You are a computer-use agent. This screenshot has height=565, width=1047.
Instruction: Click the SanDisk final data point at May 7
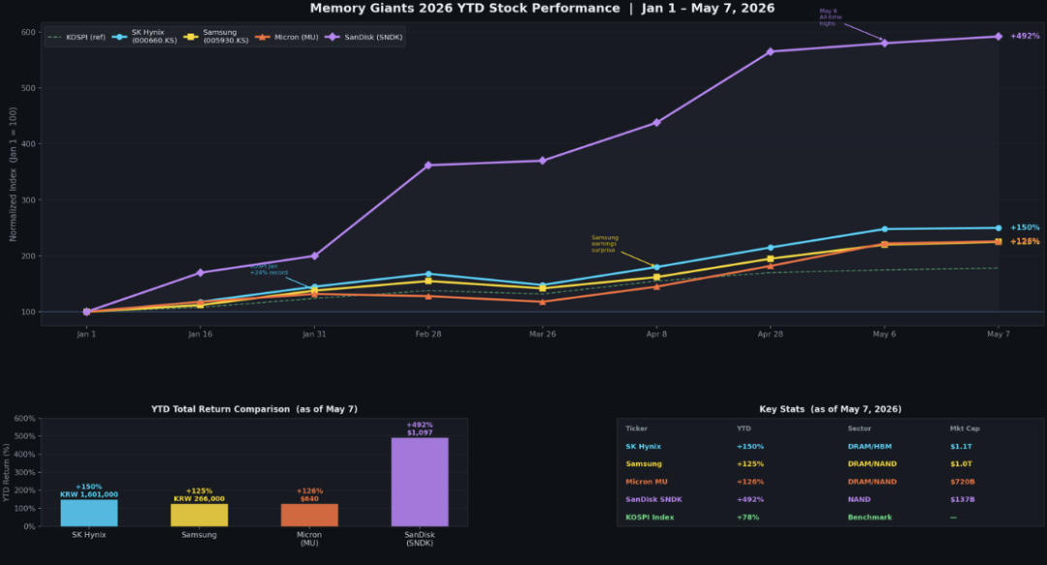point(999,37)
